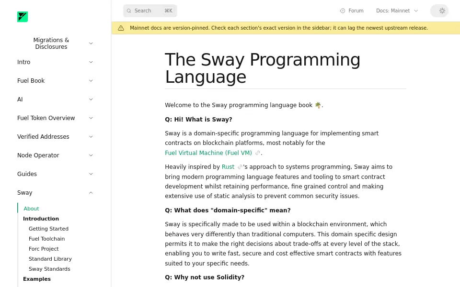Open the Forum link
The width and height of the screenshot is (460, 287).
click(352, 11)
